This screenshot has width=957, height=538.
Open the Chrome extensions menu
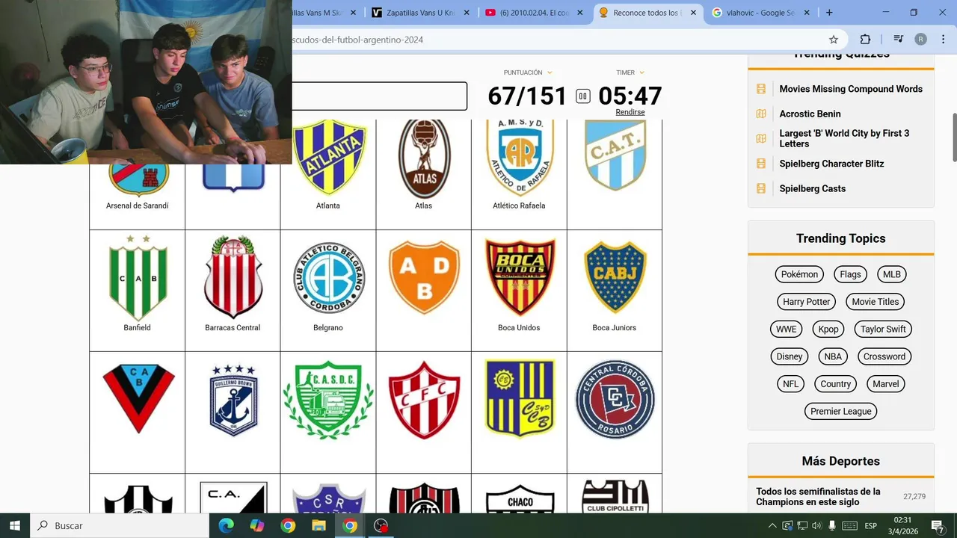click(x=865, y=40)
